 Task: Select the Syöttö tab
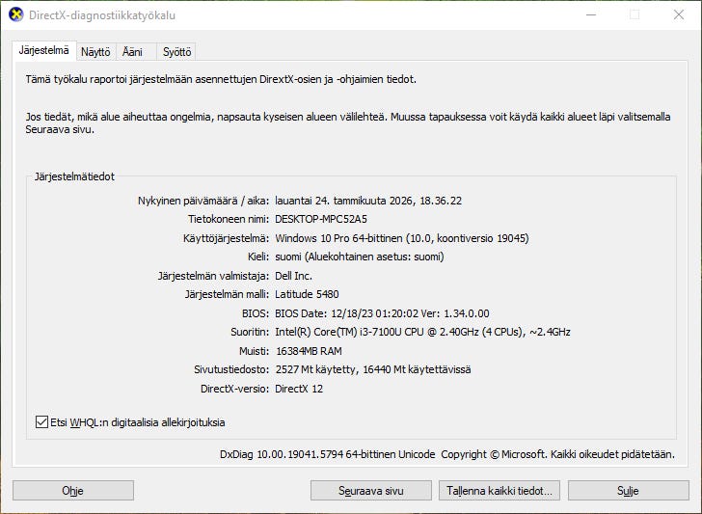176,52
